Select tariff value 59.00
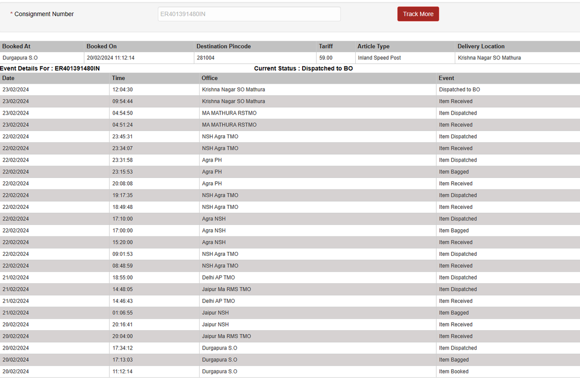Image resolution: width=580 pixels, height=382 pixels. point(326,58)
